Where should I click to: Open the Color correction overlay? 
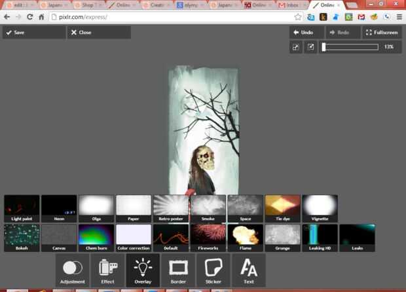(x=134, y=238)
